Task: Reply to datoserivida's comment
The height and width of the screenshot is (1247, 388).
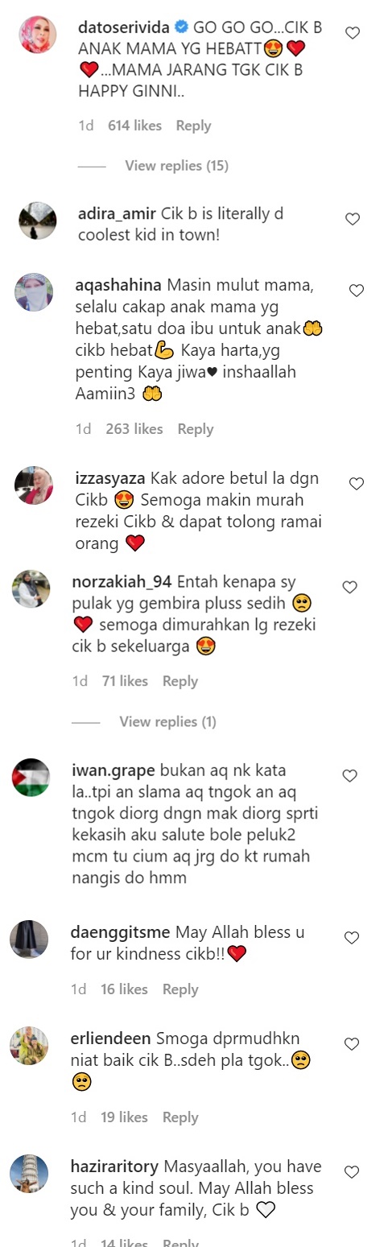Action: click(193, 126)
